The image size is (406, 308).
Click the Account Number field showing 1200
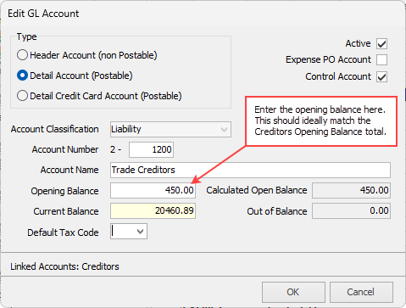pos(151,149)
